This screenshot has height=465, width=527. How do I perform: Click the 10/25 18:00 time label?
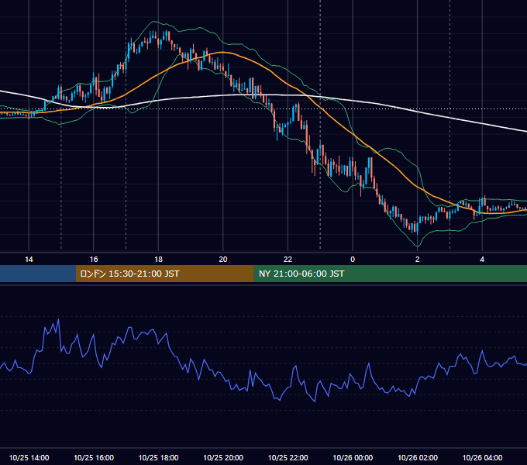[x=158, y=457]
